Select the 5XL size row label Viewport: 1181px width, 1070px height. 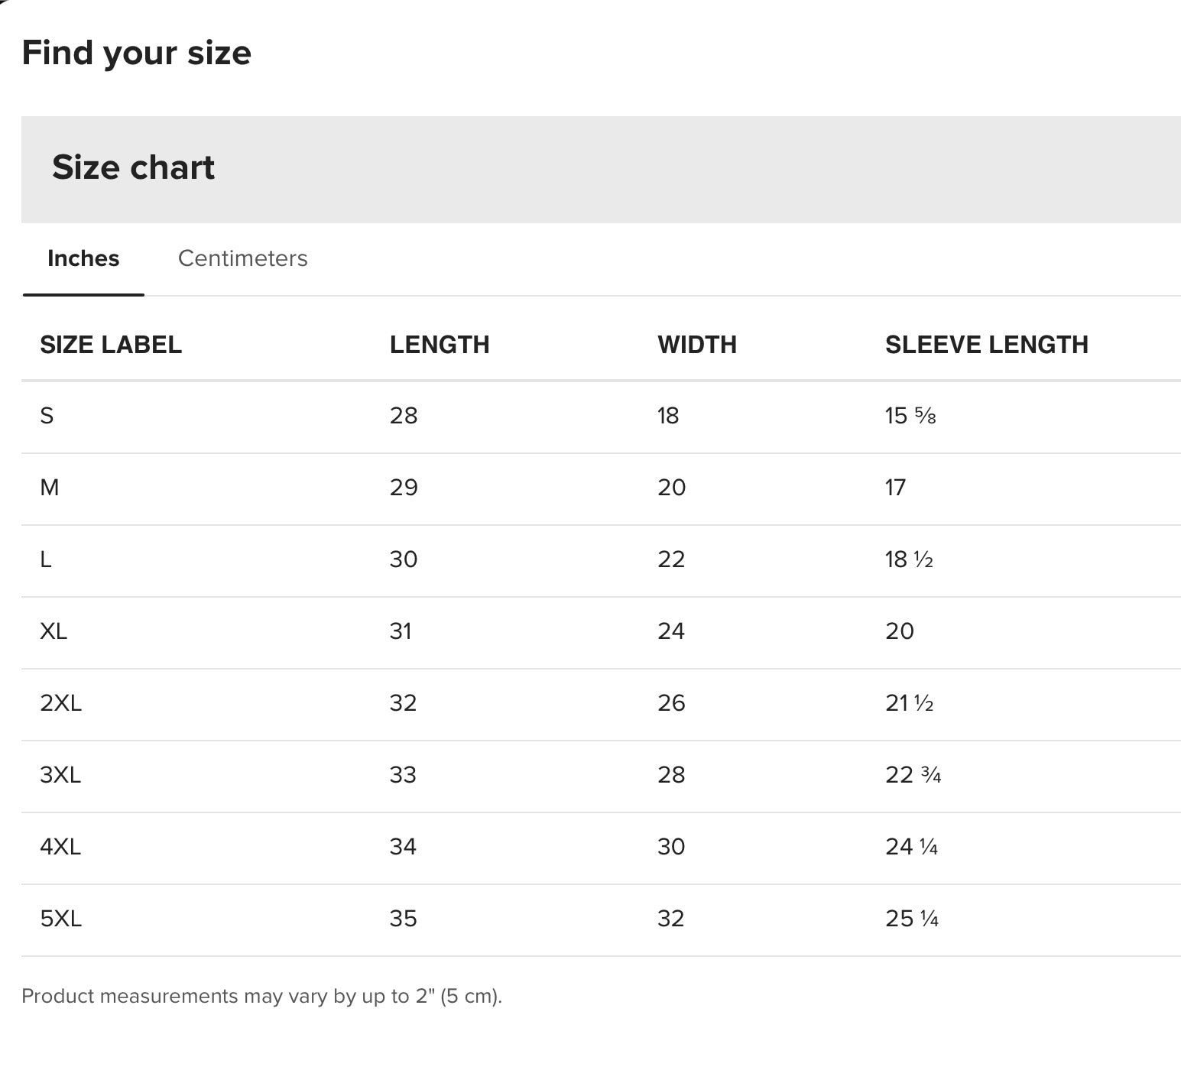[60, 919]
